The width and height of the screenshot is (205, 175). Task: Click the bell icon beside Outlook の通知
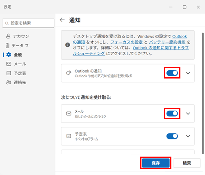69,73
